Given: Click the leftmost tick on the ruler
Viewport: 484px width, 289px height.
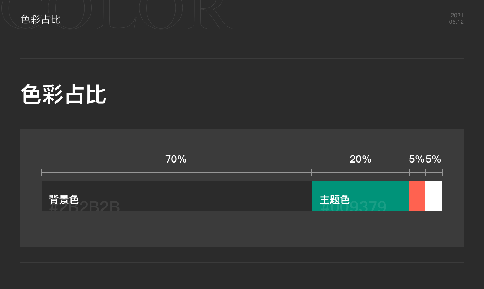Looking at the screenshot, I should [x=42, y=172].
